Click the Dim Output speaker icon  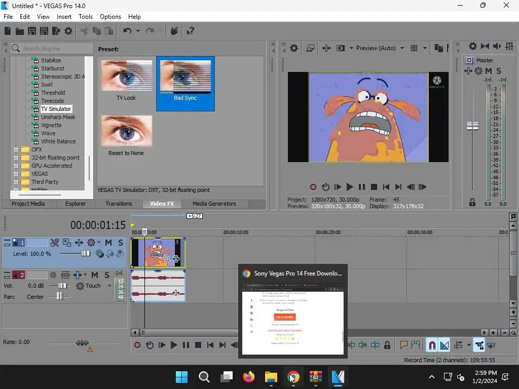[497, 46]
